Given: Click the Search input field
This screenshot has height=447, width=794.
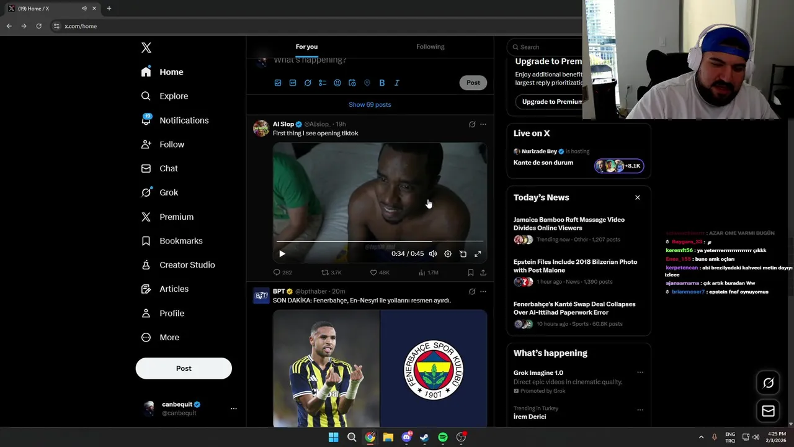Looking at the screenshot, I should coord(546,47).
